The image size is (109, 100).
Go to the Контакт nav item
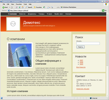pos(68,14)
